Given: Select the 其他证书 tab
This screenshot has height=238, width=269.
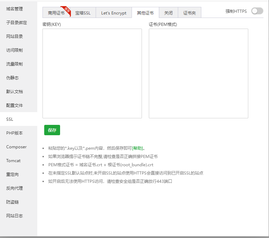Looking at the screenshot, I should (x=145, y=13).
